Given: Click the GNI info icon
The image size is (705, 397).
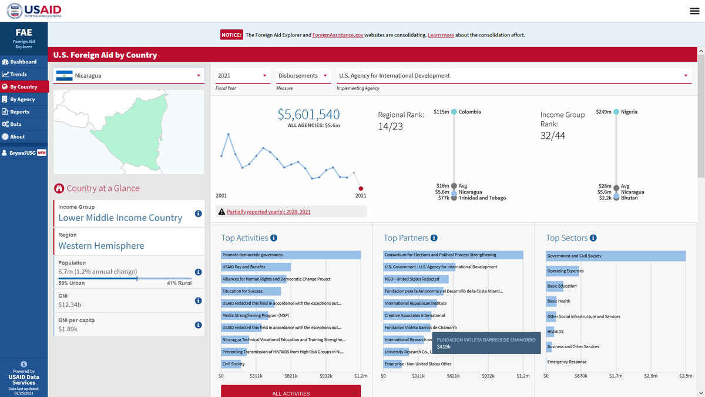Looking at the screenshot, I should click(198, 301).
